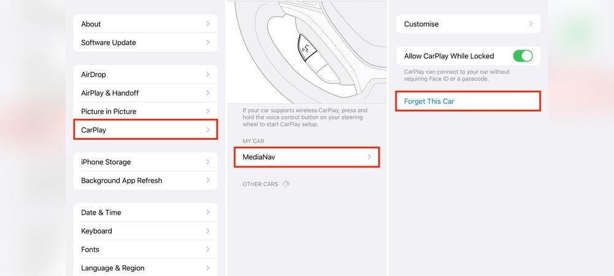614x276 pixels.
Task: Click the chevron next to Software Update
Action: [x=208, y=42]
